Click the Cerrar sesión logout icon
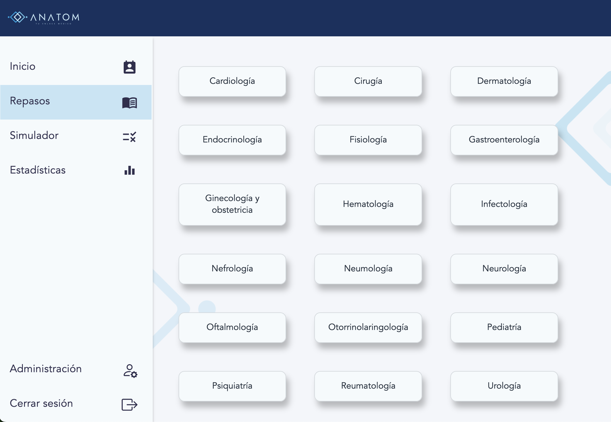The width and height of the screenshot is (611, 422). (129, 405)
